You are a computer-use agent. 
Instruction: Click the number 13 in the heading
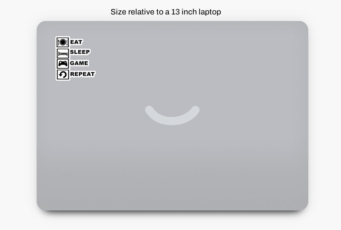click(176, 12)
